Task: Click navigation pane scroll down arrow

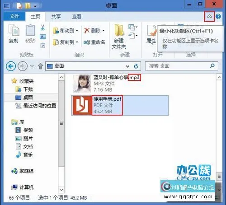Action: click(61, 190)
